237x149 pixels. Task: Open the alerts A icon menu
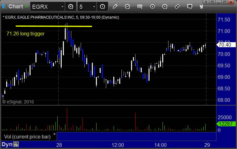[165, 7]
